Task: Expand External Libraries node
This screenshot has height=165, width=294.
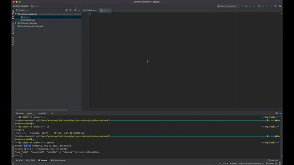Action: tap(16, 23)
